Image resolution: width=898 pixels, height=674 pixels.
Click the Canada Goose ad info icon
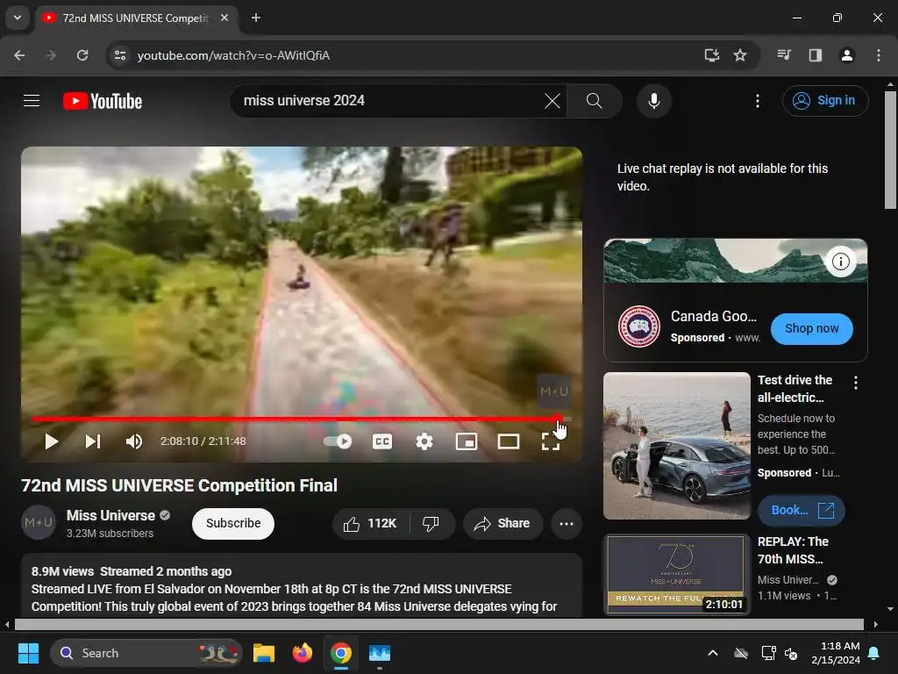tap(840, 262)
